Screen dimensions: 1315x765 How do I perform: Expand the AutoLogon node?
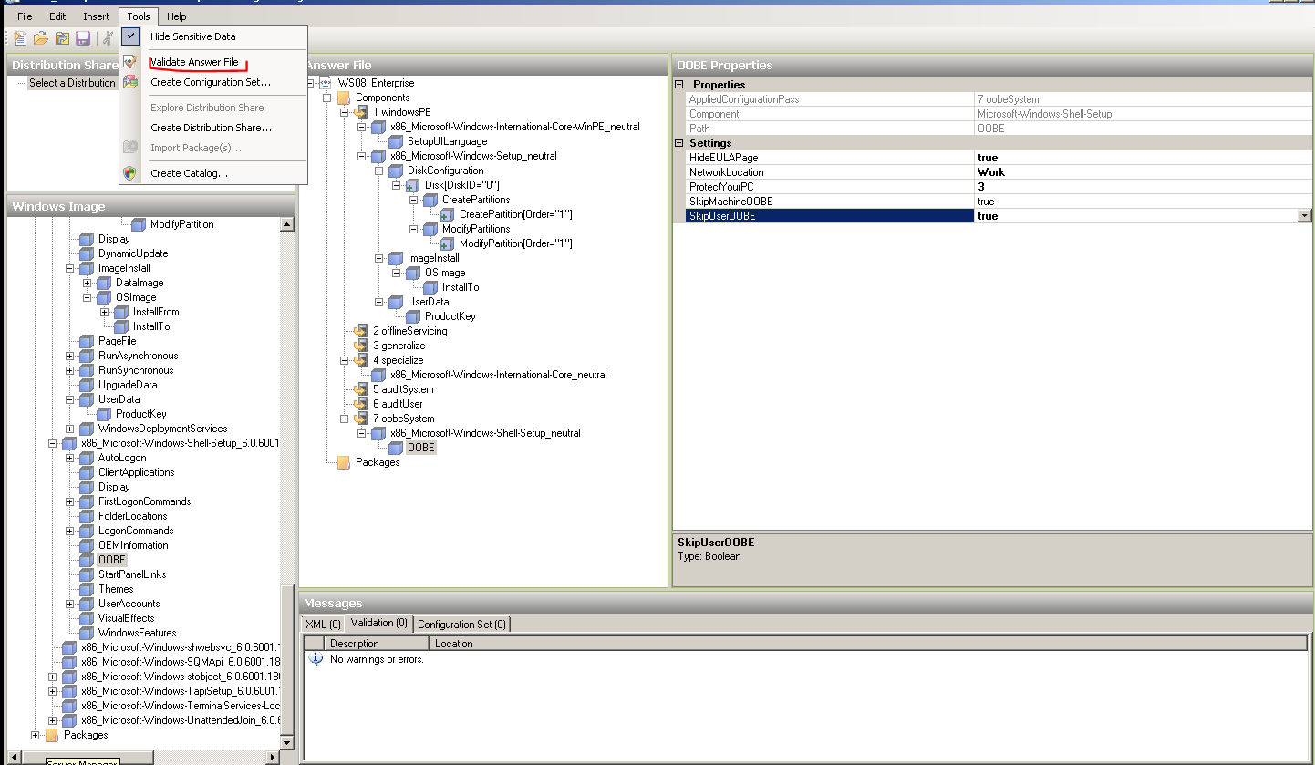(70, 458)
